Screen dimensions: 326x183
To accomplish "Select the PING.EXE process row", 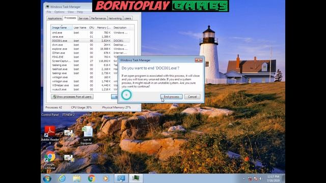I will [84, 57].
